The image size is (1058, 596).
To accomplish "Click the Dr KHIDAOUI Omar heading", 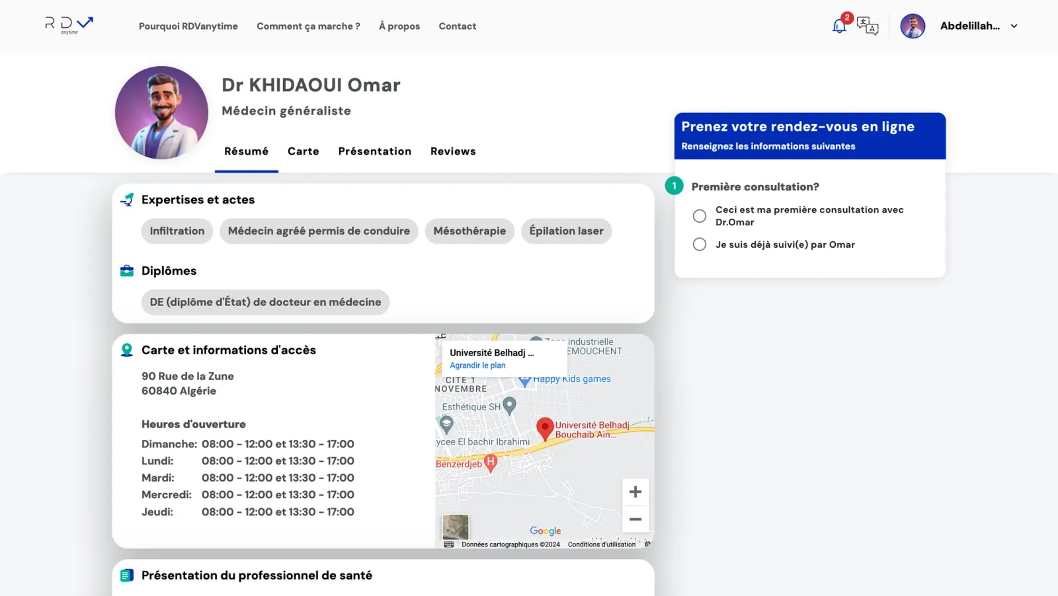I will pos(311,85).
